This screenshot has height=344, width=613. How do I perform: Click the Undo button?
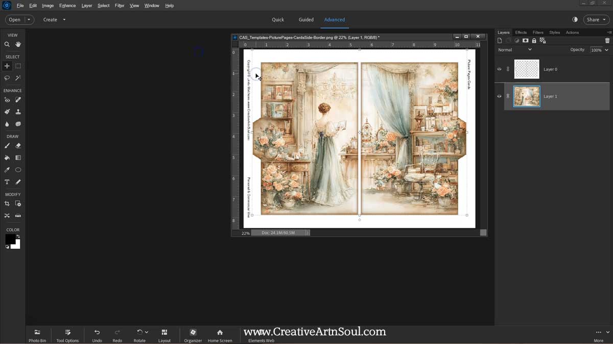tap(97, 336)
